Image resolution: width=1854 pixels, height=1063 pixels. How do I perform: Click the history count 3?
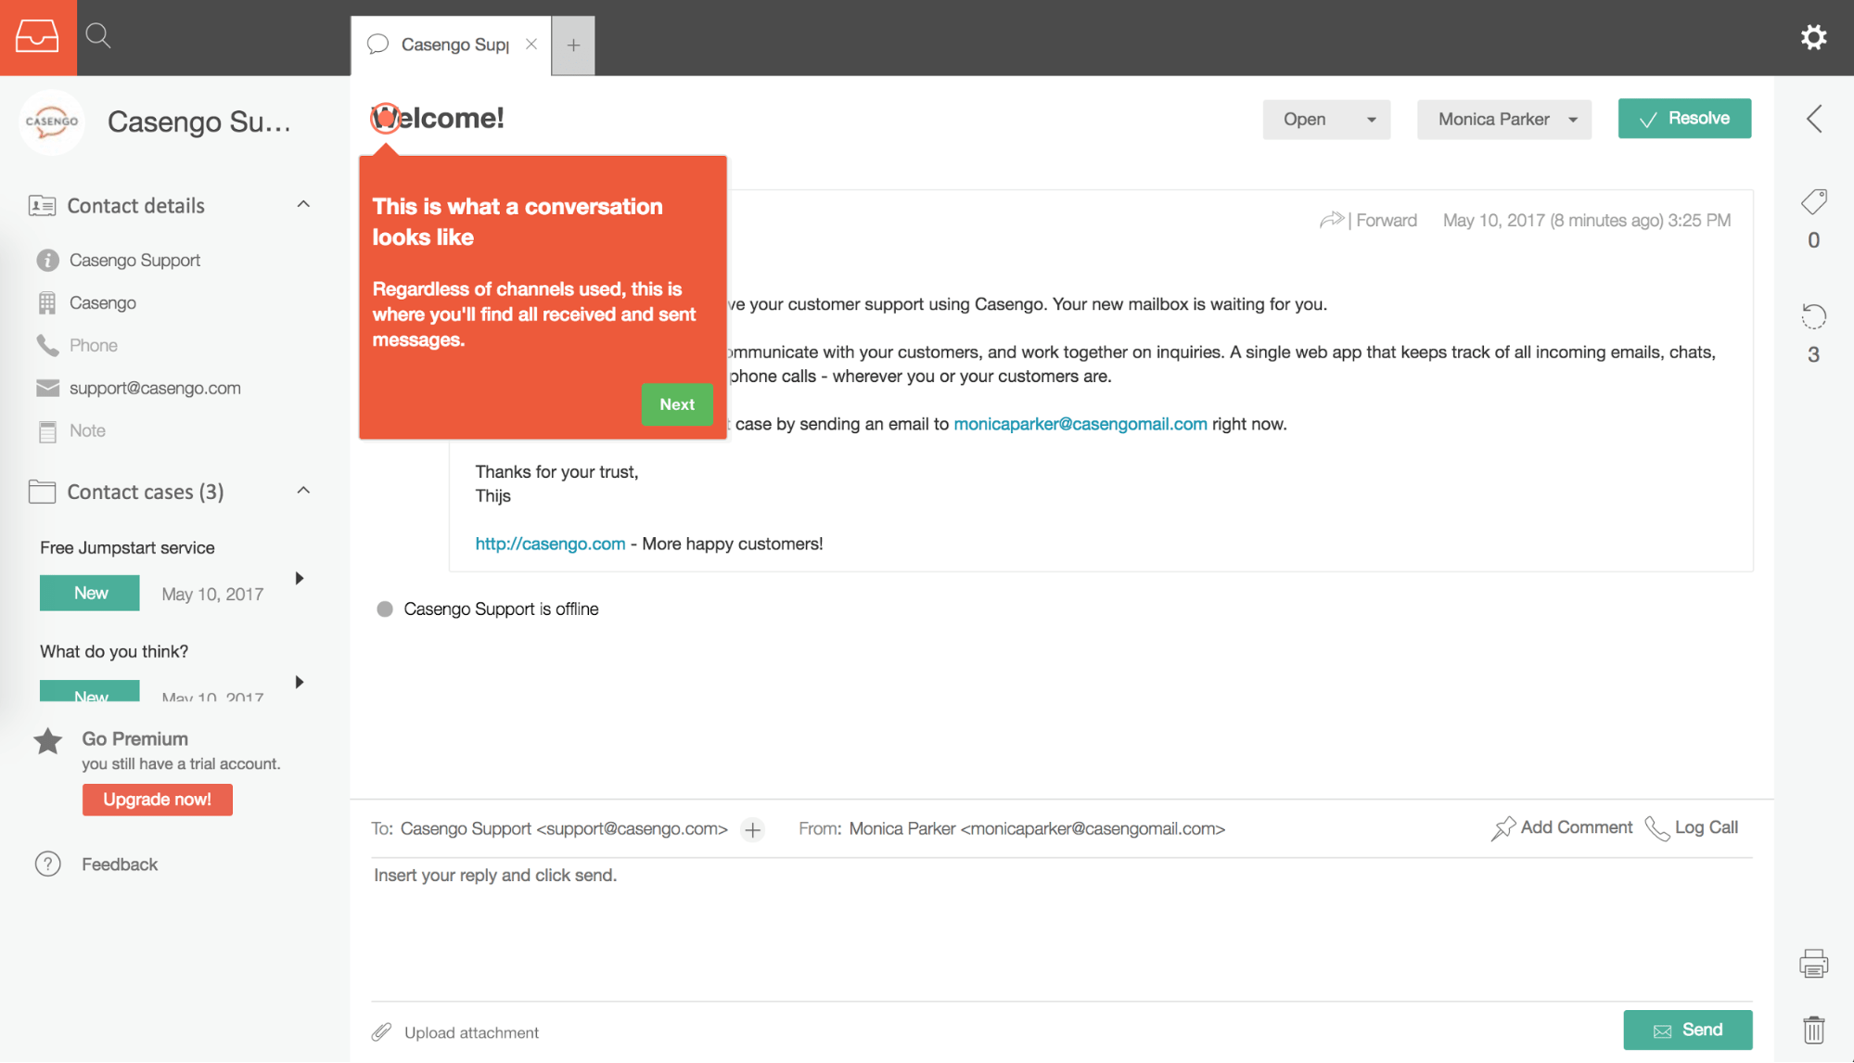click(x=1813, y=354)
